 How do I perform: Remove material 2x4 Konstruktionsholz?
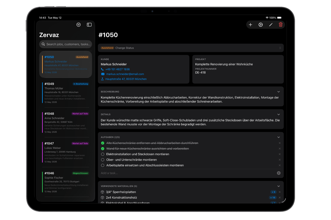click(280, 198)
